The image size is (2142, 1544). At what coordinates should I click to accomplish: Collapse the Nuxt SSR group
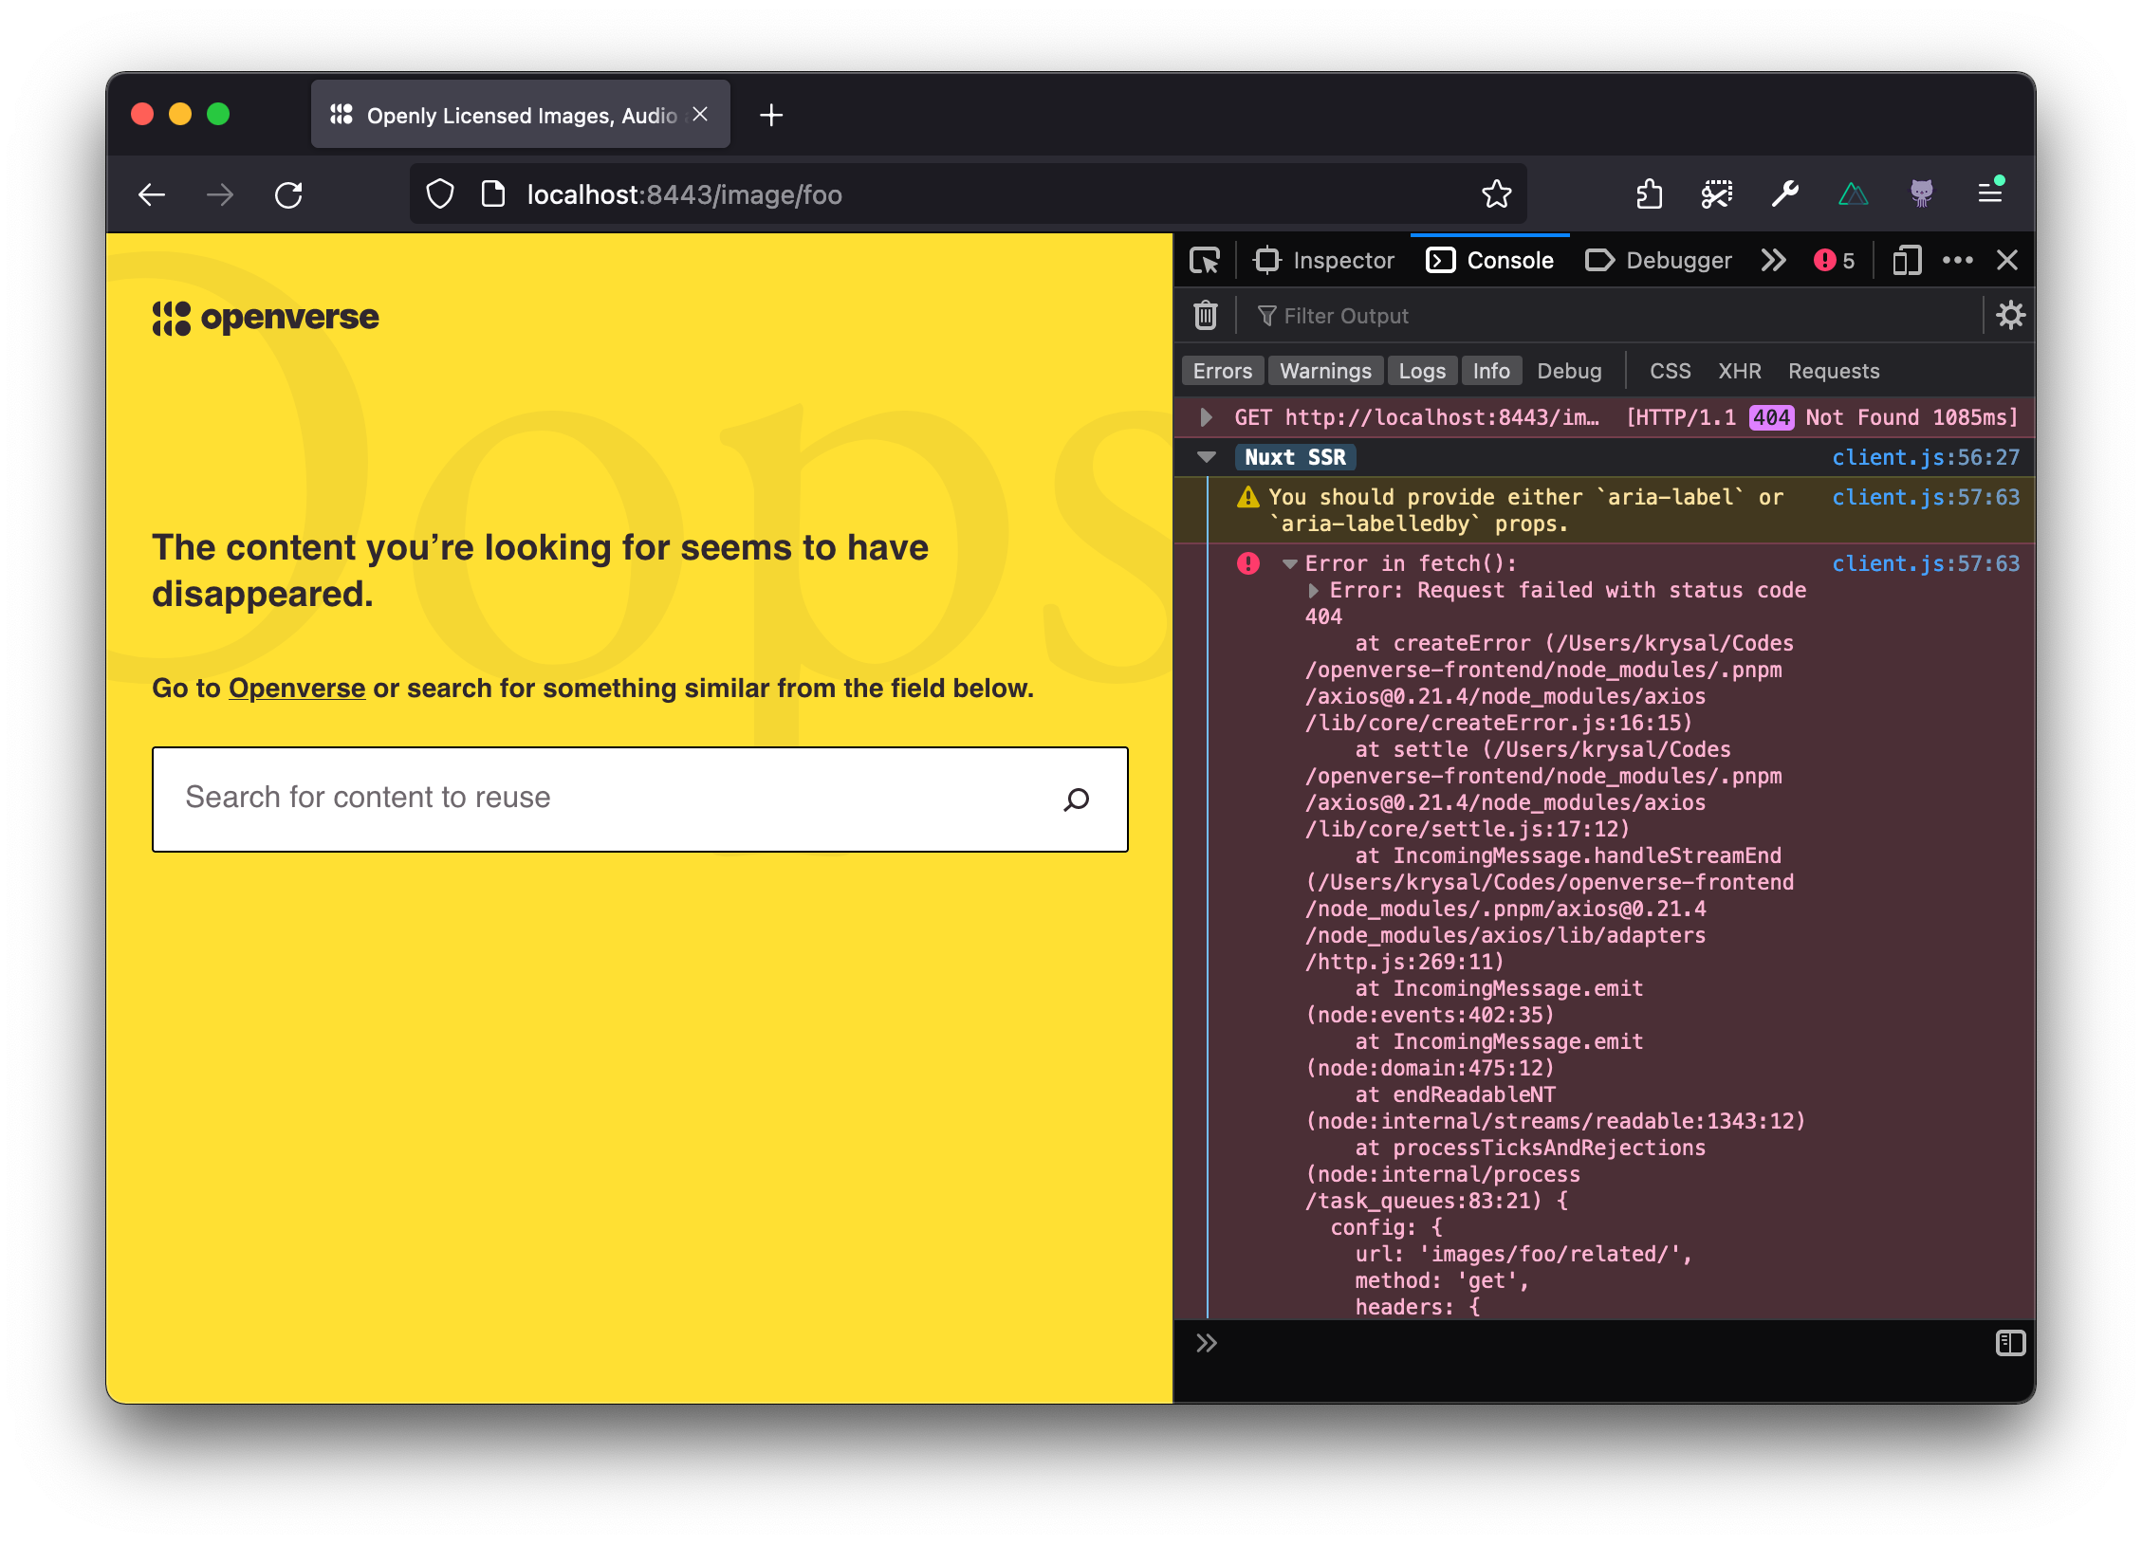coord(1206,457)
